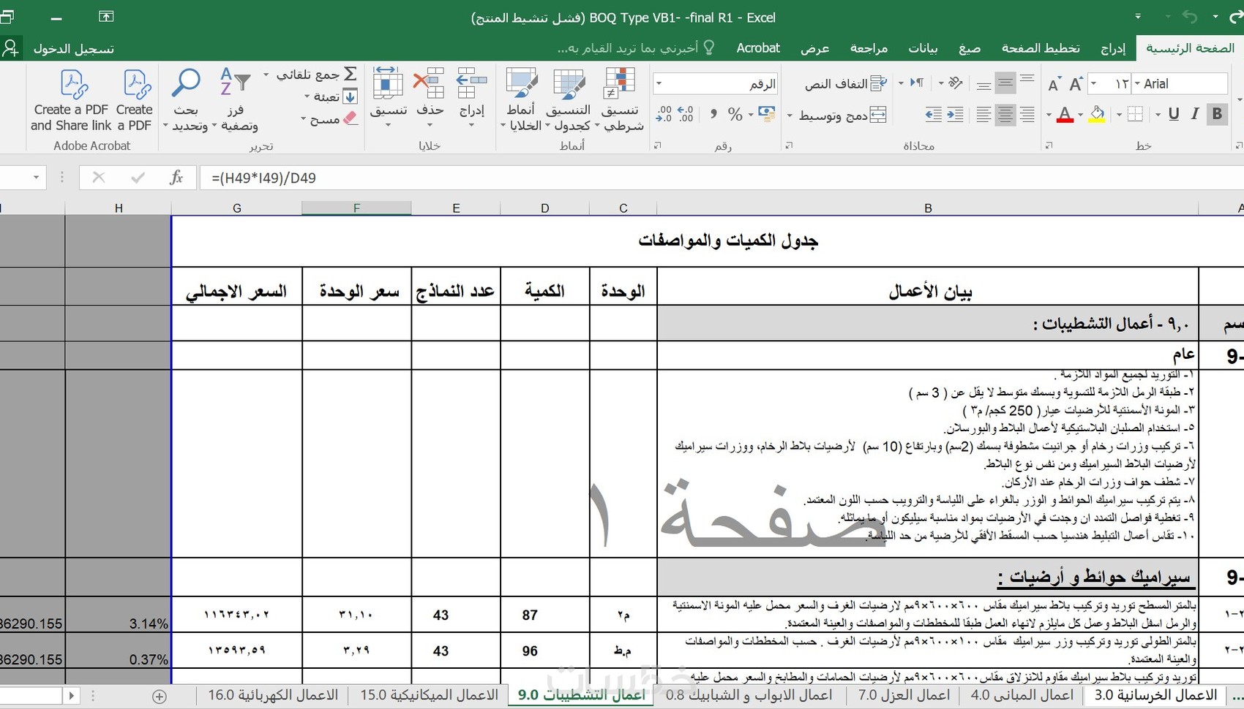Click merge and center (دمج وتوسيط)
The width and height of the screenshot is (1244, 709).
click(x=842, y=115)
